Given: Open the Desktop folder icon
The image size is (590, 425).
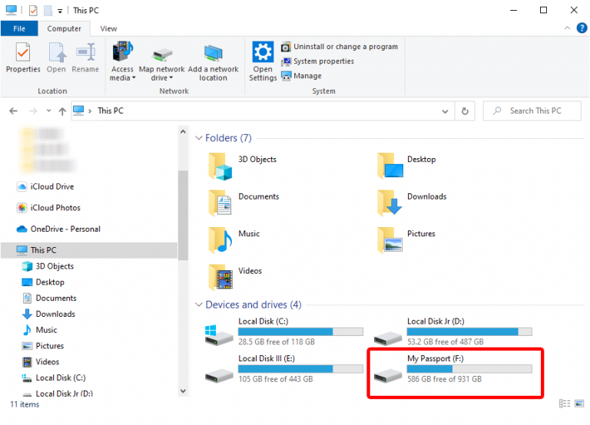Looking at the screenshot, I should [x=390, y=166].
